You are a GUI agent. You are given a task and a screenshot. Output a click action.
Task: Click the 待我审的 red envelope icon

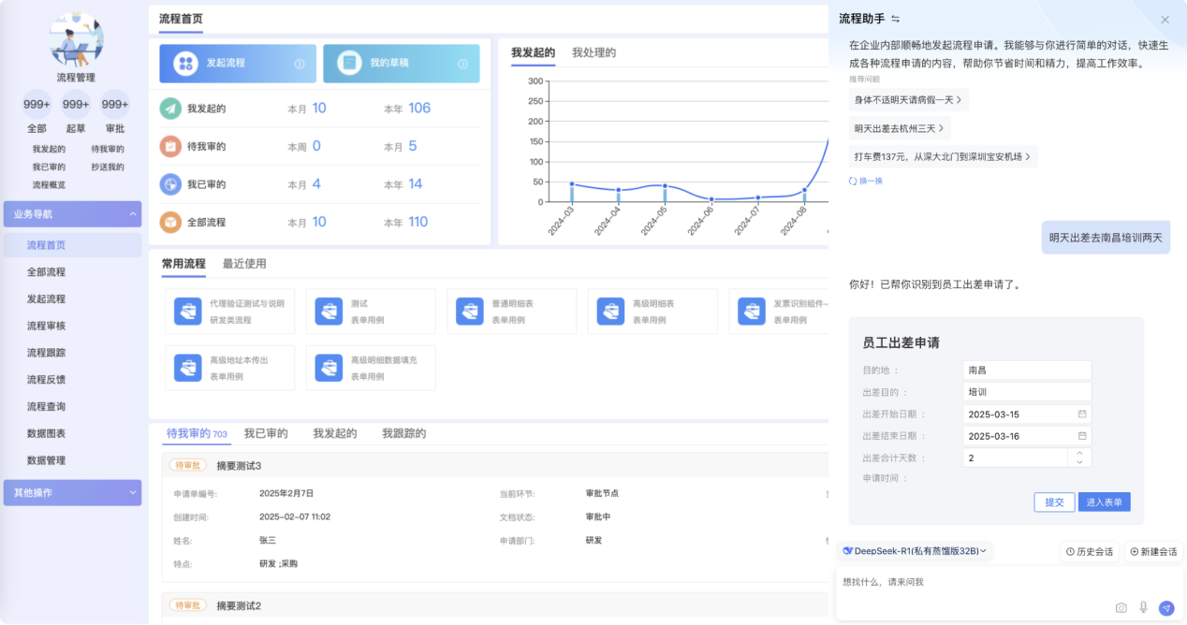[170, 146]
